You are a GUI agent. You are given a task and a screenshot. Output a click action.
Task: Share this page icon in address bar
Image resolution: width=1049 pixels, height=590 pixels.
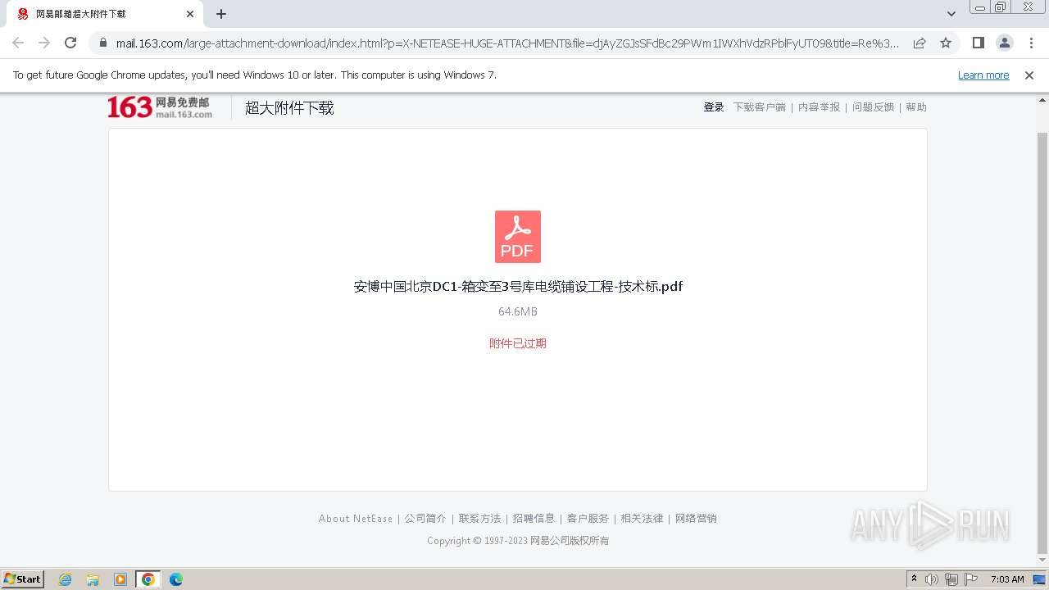click(x=920, y=43)
